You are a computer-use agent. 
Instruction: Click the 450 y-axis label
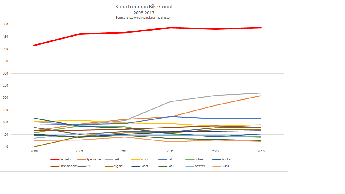point(5,37)
